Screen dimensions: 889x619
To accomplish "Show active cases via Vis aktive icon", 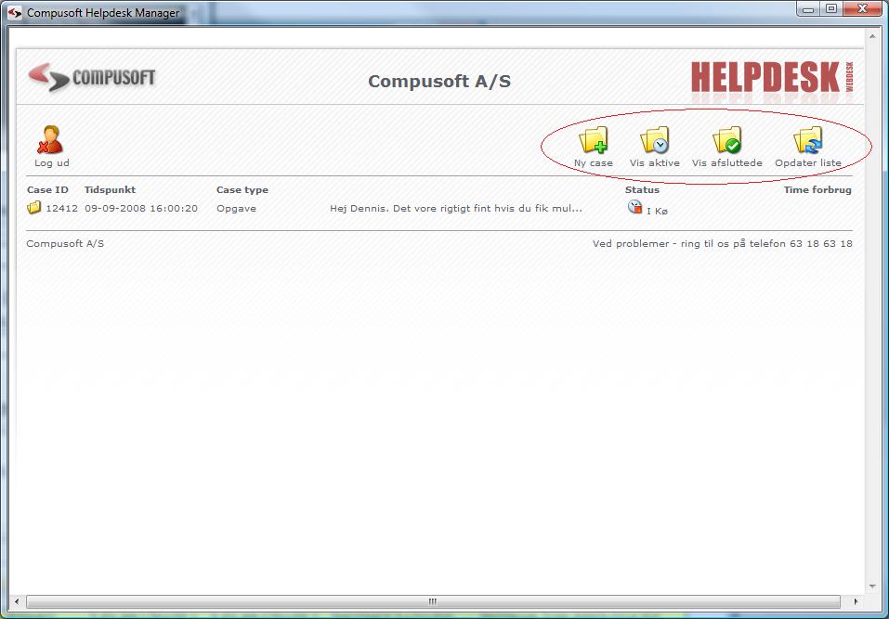I will pyautogui.click(x=654, y=140).
